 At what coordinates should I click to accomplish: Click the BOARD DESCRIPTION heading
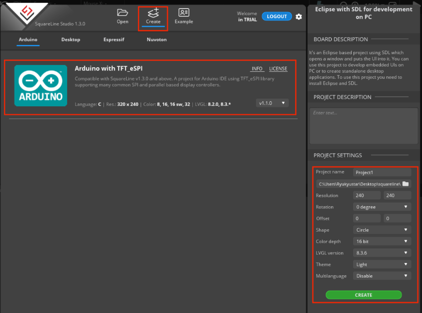(341, 40)
